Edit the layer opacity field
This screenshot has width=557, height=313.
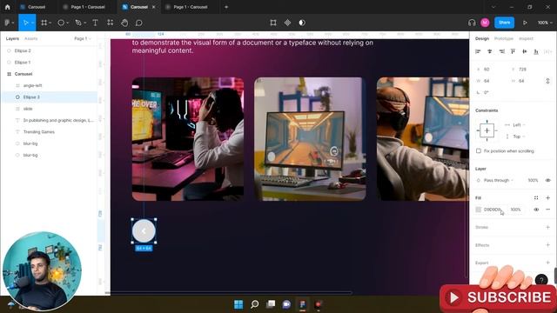point(533,180)
